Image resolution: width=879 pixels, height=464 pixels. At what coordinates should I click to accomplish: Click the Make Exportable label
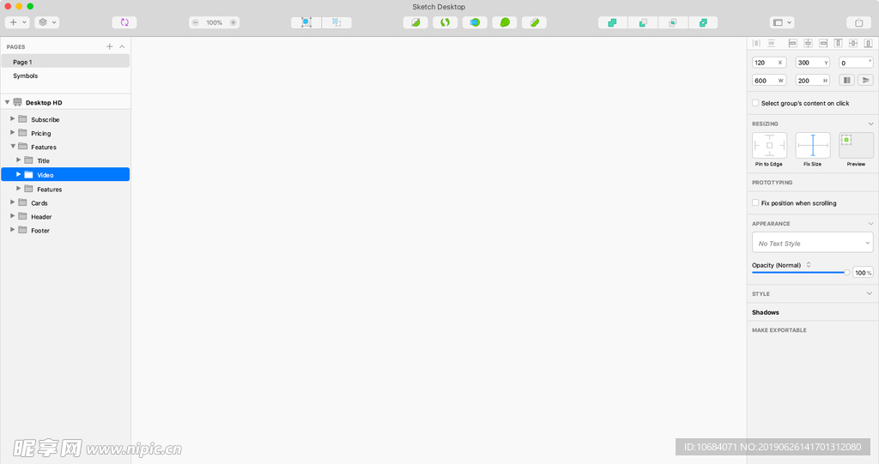[x=779, y=330]
